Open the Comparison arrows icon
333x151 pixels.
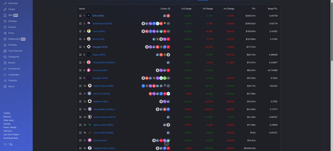[x=5, y=69]
